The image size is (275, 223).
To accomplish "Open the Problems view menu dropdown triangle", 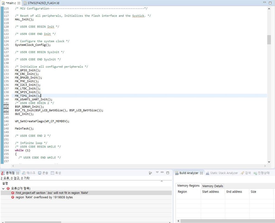I will click(157, 172).
